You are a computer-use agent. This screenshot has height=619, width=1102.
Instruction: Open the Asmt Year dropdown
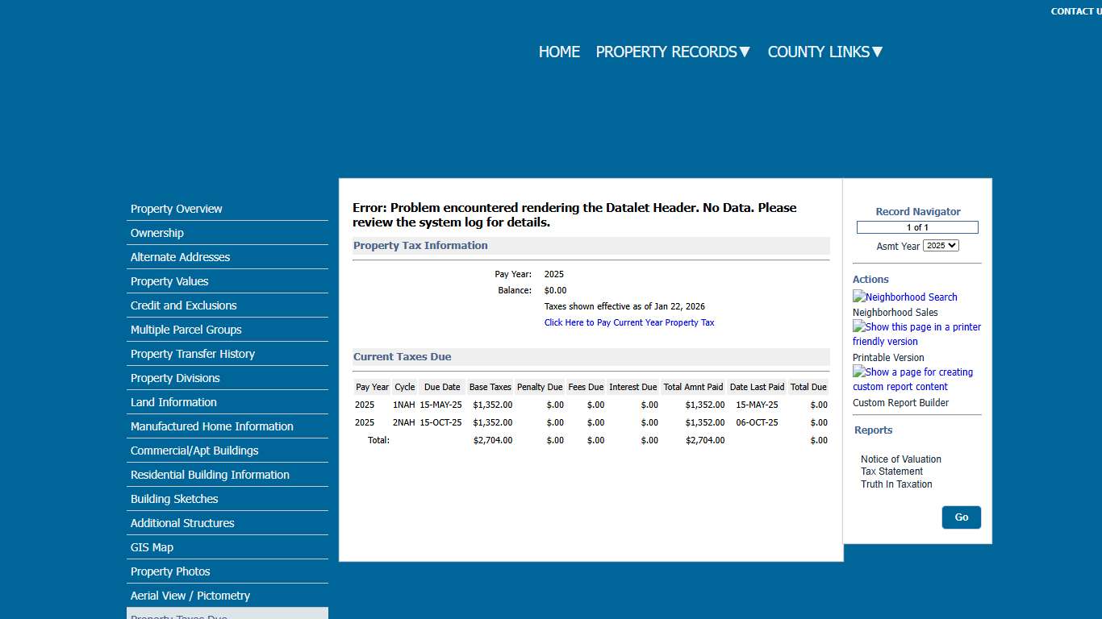pos(941,245)
